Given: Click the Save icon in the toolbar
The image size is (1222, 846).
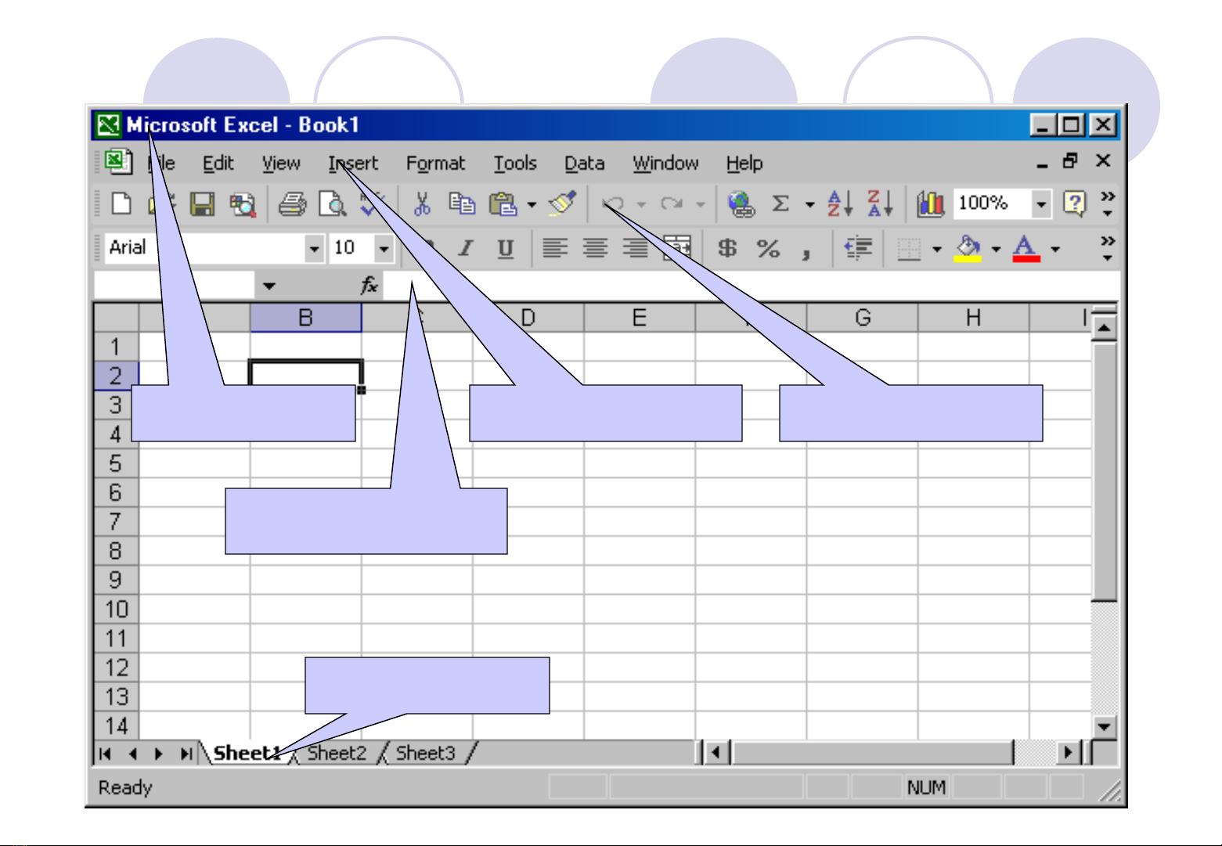Looking at the screenshot, I should click(202, 205).
